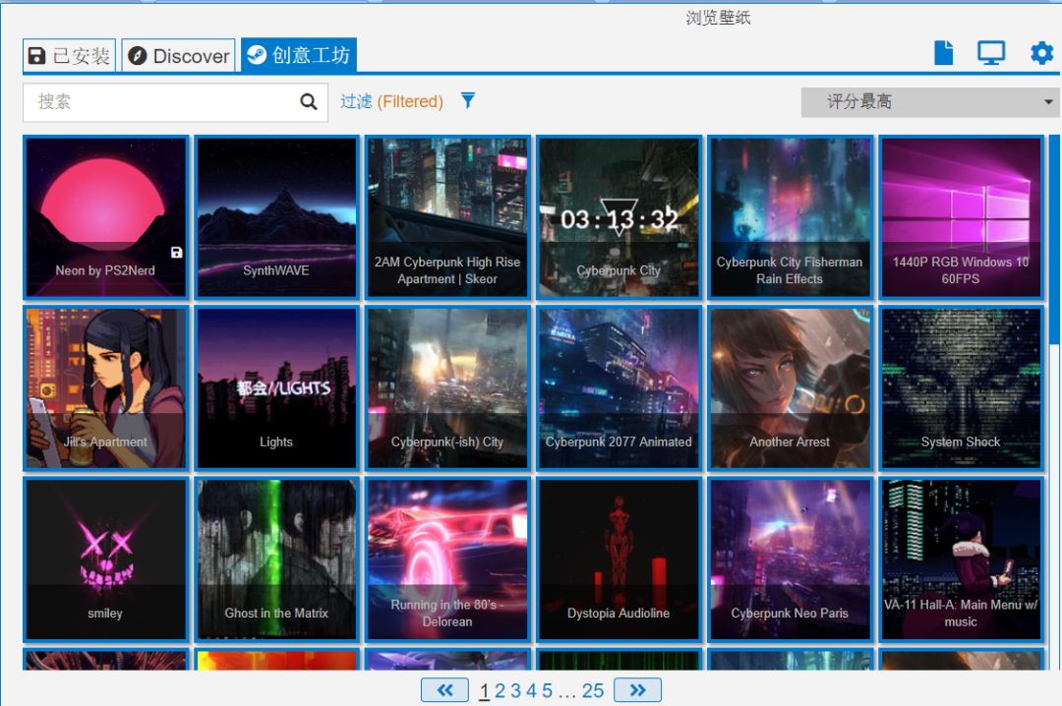Select the smiley wallpaper thumbnail
This screenshot has width=1062, height=706.
(x=105, y=559)
